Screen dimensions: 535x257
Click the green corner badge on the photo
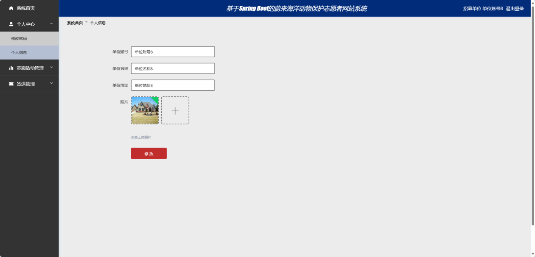(155, 100)
